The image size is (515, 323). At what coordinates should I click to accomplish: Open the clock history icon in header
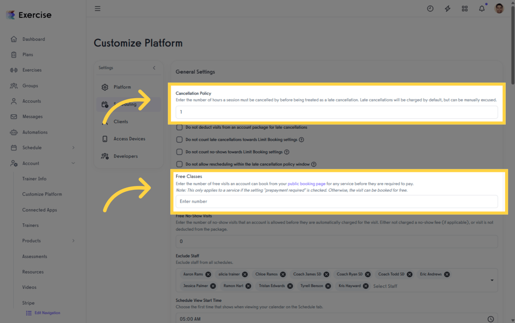click(x=430, y=8)
